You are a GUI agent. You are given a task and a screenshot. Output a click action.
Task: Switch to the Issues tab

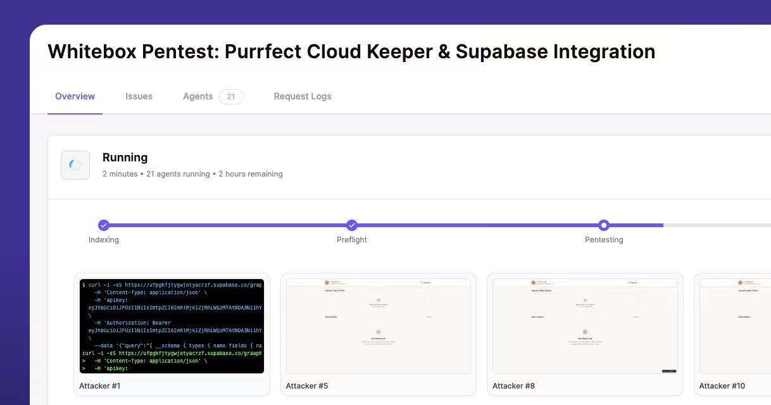pyautogui.click(x=139, y=97)
